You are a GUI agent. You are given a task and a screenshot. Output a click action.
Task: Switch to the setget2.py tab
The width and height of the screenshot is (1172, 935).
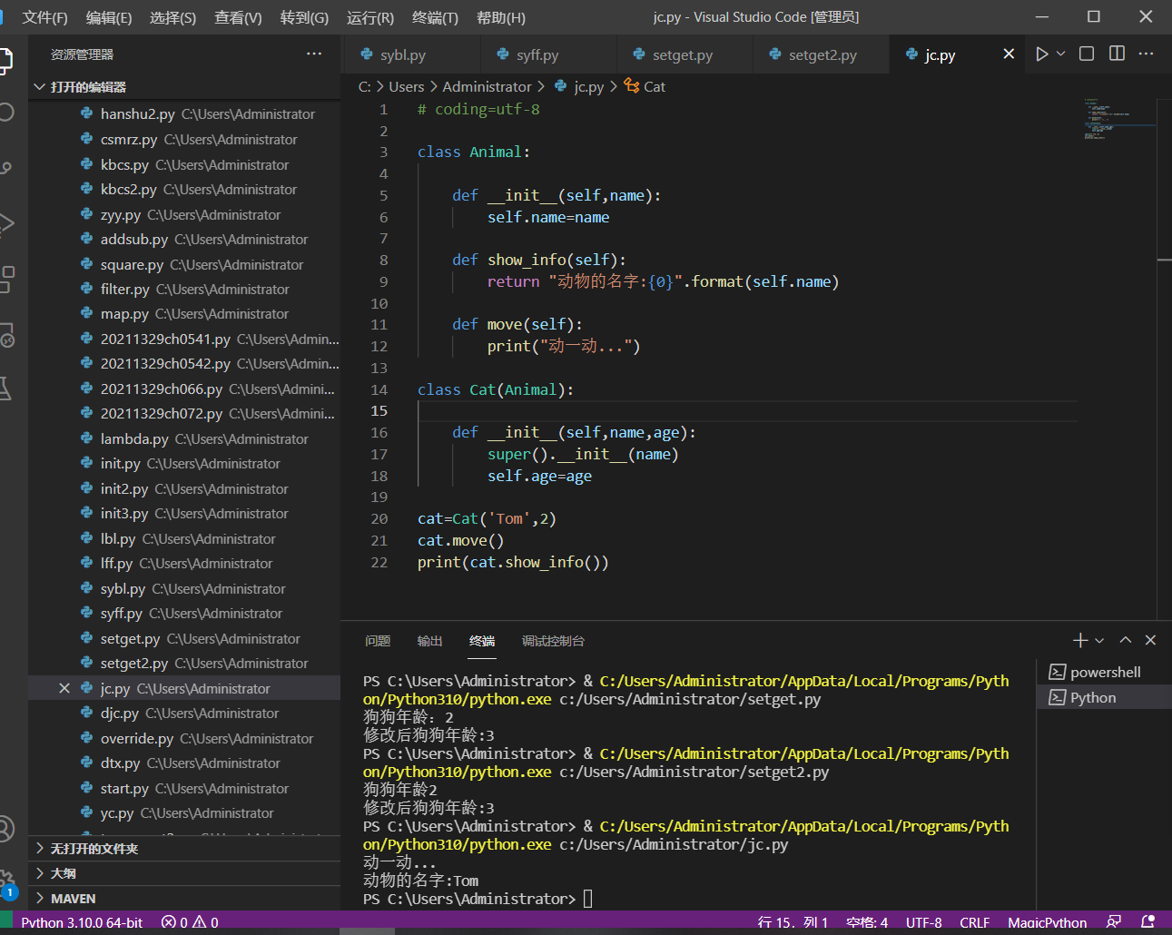point(822,55)
